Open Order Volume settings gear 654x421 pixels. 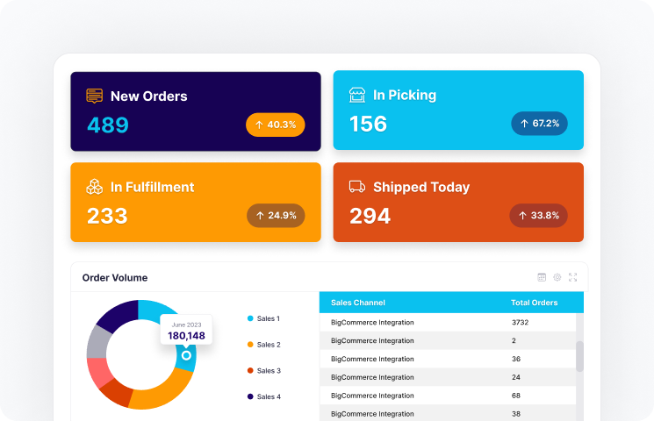pyautogui.click(x=557, y=277)
